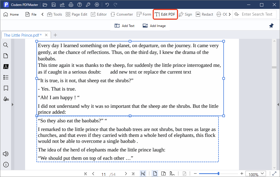Image resolution: width=280 pixels, height=177 pixels.
Task: Open a file with the folder icon
Action: tap(45, 5)
